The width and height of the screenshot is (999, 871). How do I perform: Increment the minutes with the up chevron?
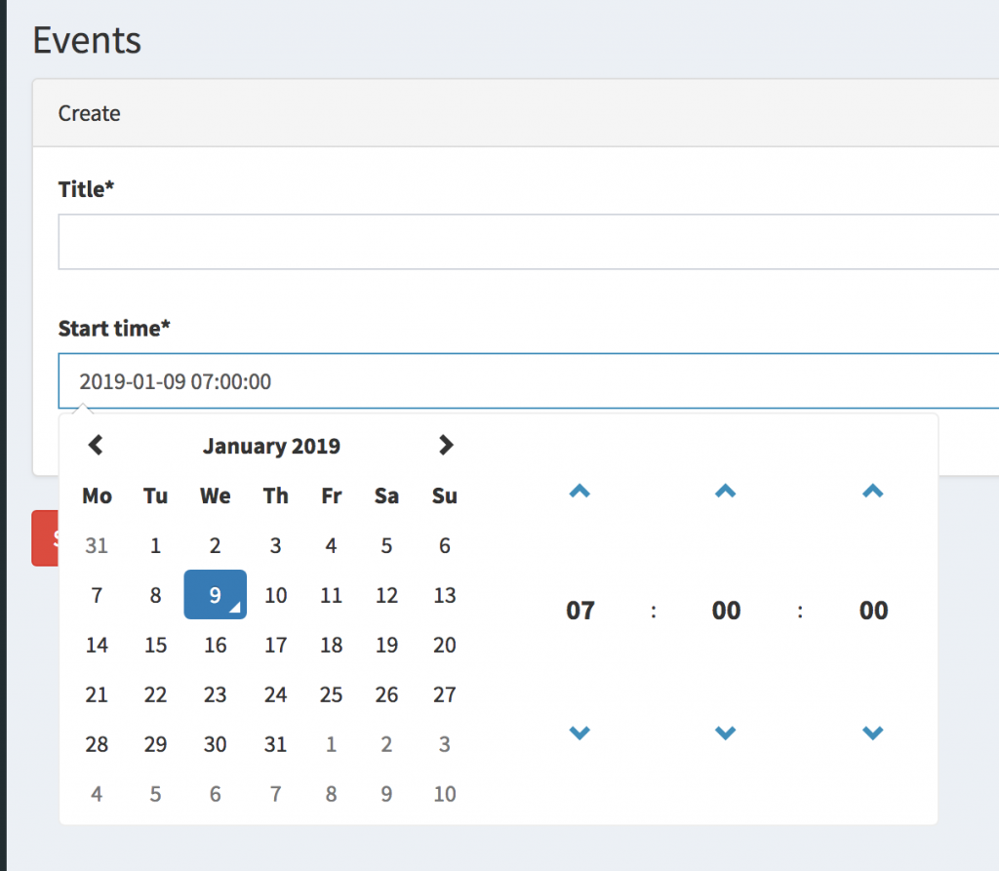tap(726, 492)
